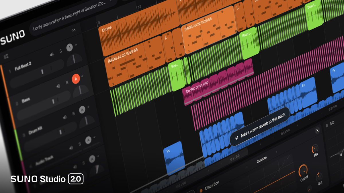Mute the Drum Kit track speaker icon
The height and width of the screenshot is (193, 344).
coord(65,117)
